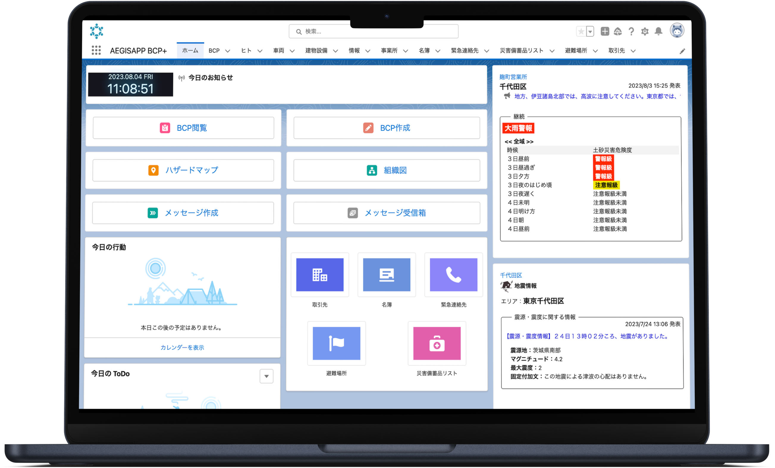Click the notifications bell icon

658,31
